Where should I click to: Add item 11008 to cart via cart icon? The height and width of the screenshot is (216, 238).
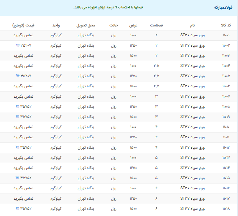(x=18, y=107)
